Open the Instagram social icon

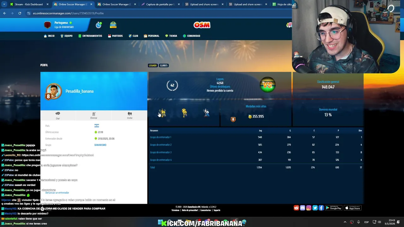[x=309, y=208]
